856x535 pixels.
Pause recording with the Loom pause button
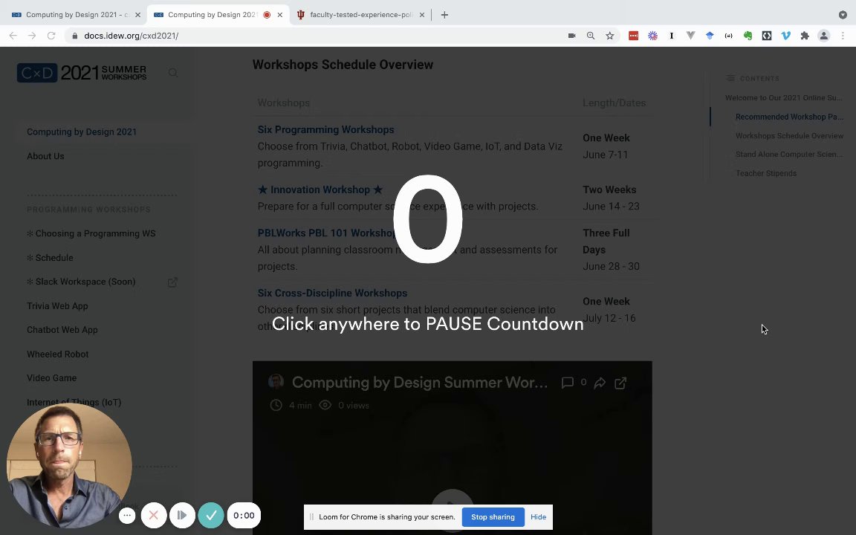(182, 515)
